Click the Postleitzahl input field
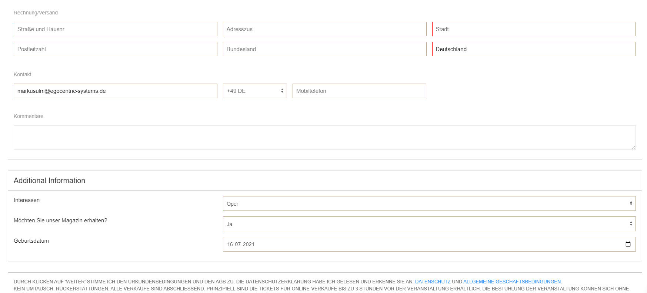Image resolution: width=647 pixels, height=293 pixels. 115,49
